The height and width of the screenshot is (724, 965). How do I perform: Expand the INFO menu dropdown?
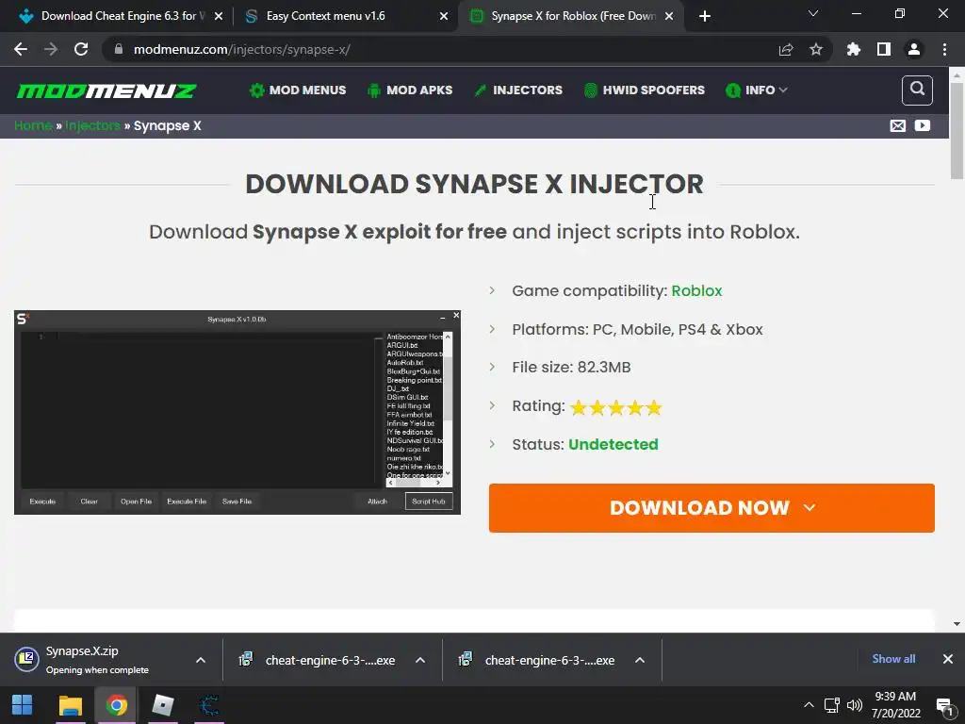[757, 90]
